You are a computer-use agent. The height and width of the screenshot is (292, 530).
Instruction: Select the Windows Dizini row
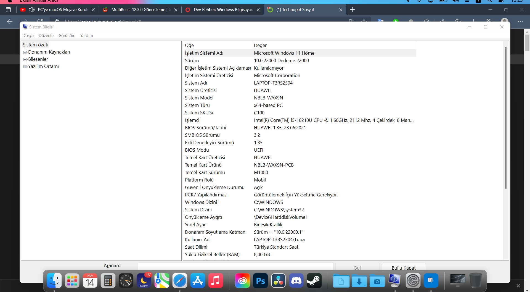[300, 202]
